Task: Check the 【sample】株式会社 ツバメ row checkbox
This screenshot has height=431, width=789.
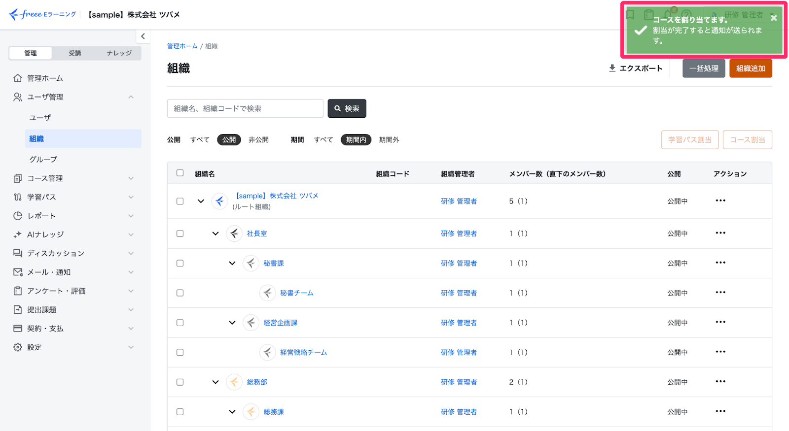Action: tap(180, 201)
